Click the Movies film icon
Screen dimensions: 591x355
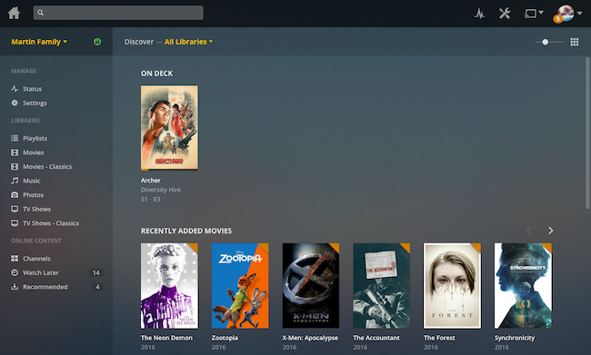tap(15, 153)
